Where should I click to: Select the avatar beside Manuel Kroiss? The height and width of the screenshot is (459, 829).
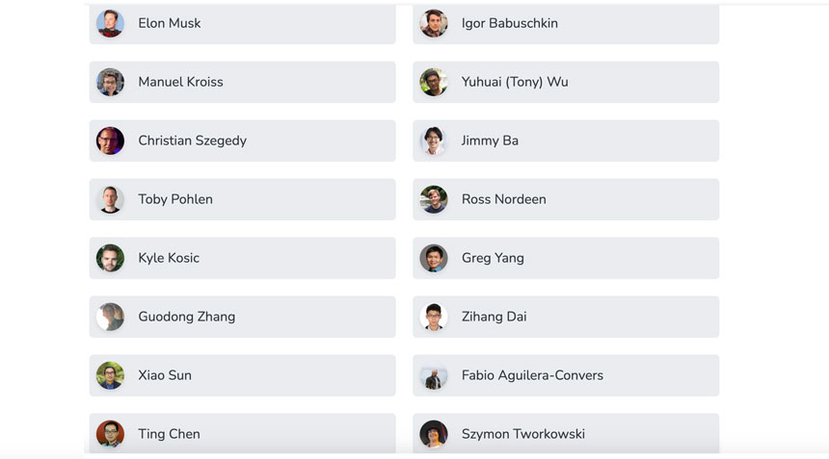click(x=110, y=82)
